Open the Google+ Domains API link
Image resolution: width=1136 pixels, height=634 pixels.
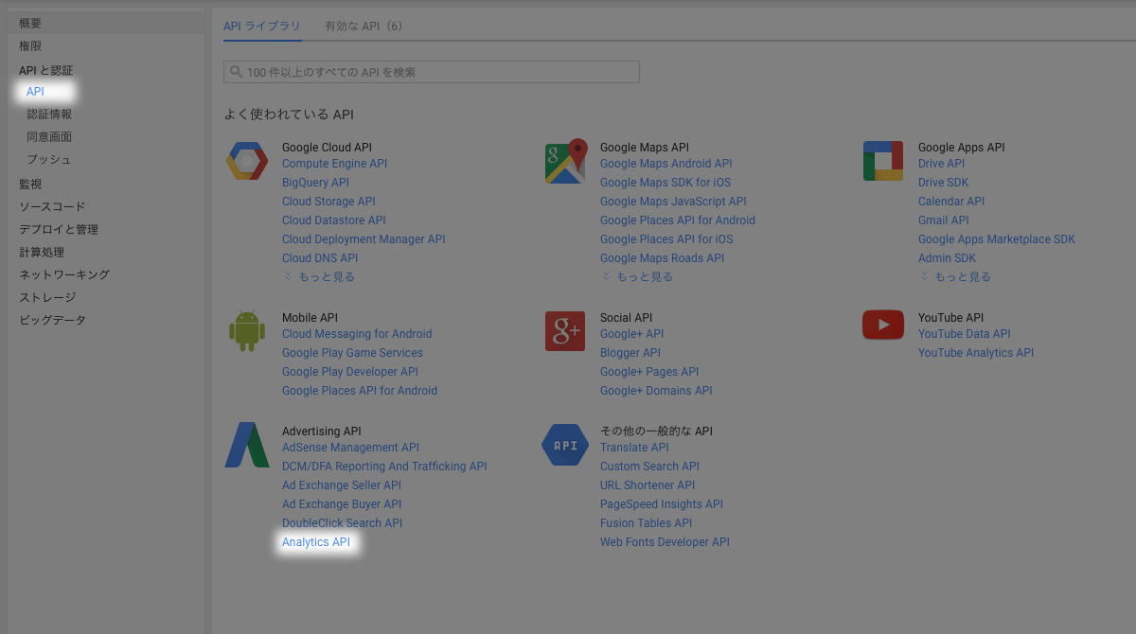point(656,391)
